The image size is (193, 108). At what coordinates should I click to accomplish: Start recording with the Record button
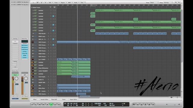pos(59,104)
